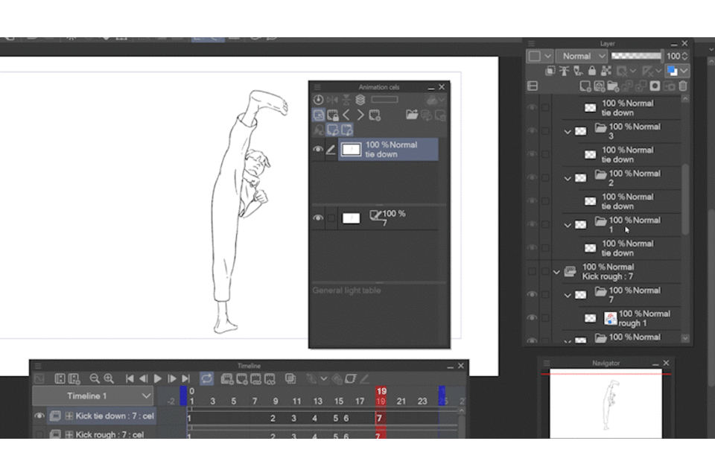Viewport: 715px width, 476px height.
Task: Toggle visibility of Kick tie down track
Action: point(39,416)
